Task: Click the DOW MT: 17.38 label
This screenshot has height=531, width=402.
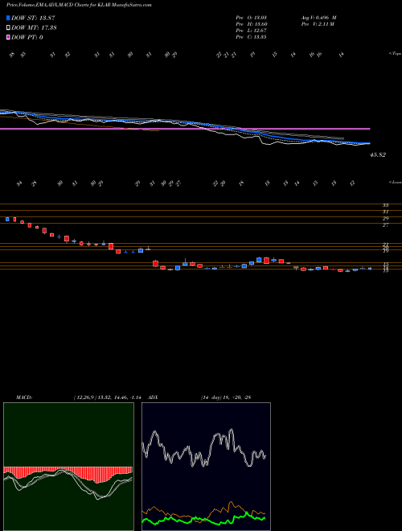Action: click(34, 28)
